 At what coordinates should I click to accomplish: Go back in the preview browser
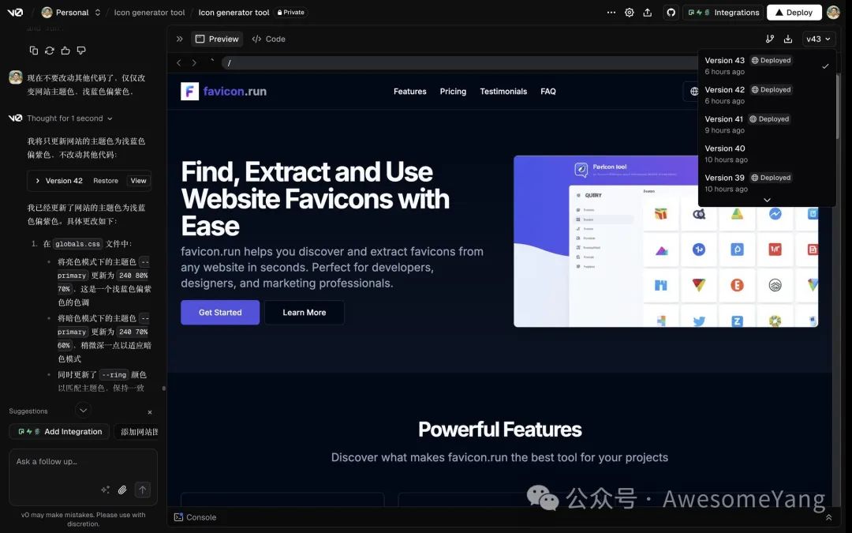click(x=179, y=63)
